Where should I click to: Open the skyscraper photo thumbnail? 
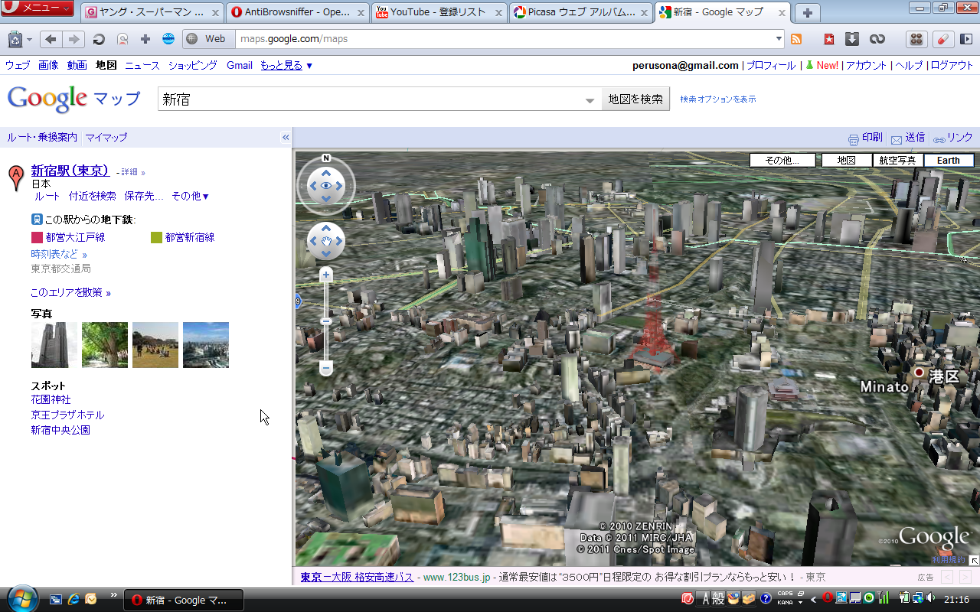pos(54,345)
